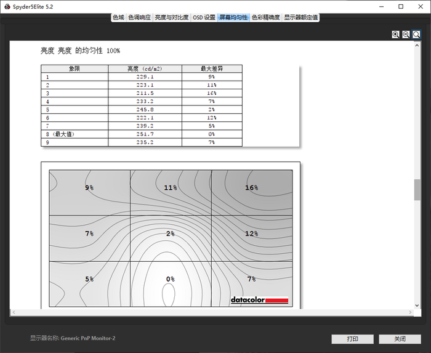The image size is (431, 353).
Task: Click the vertical scrollbar thumb of the report
Action: tap(417, 190)
